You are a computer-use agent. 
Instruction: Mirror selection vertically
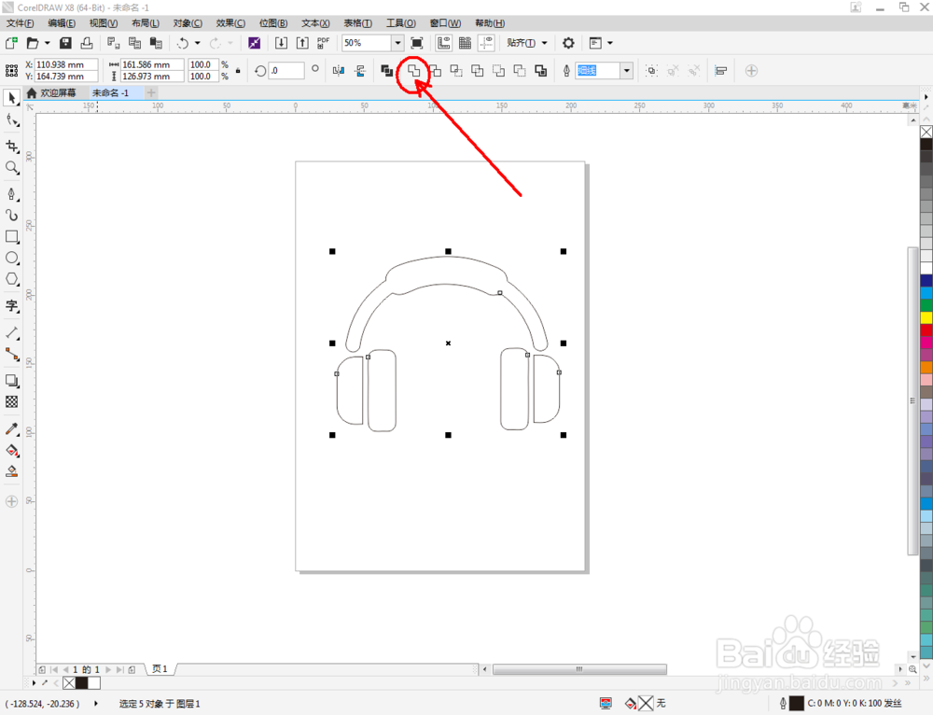point(360,71)
